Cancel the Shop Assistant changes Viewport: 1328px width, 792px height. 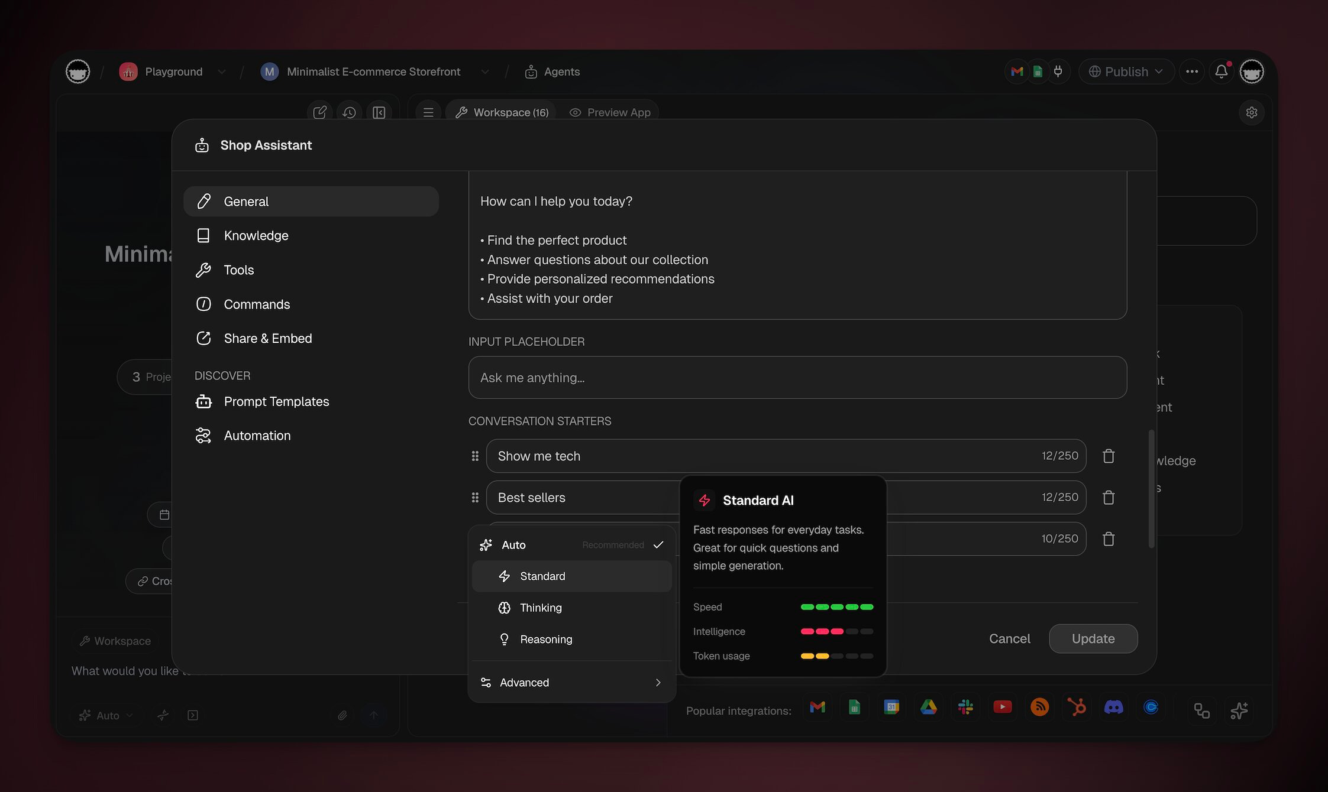click(x=1009, y=639)
